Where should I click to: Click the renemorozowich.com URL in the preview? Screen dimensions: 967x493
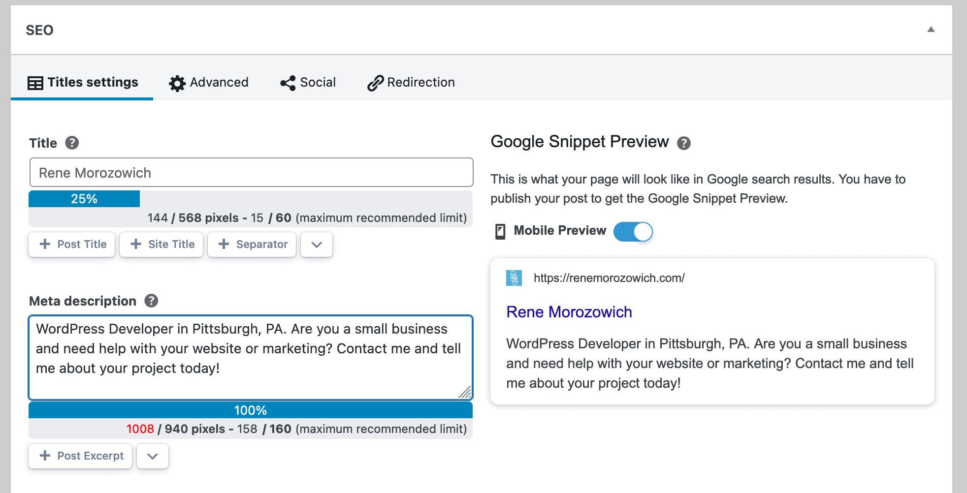point(609,278)
